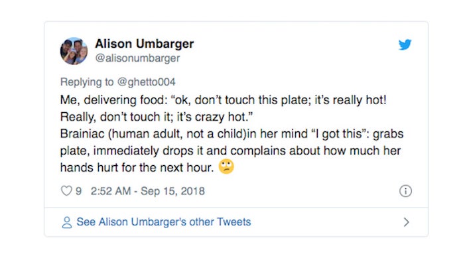Open the info icon on the tweet
Screen dimensions: 465x262
[405, 191]
